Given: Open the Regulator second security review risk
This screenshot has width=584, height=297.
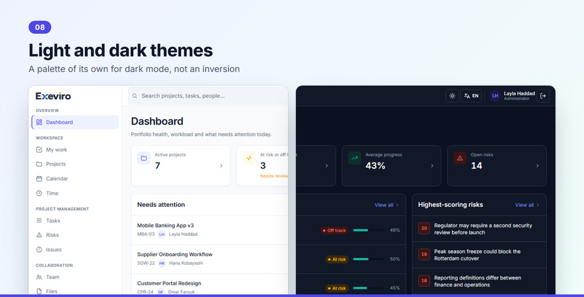Looking at the screenshot, I should [480, 229].
